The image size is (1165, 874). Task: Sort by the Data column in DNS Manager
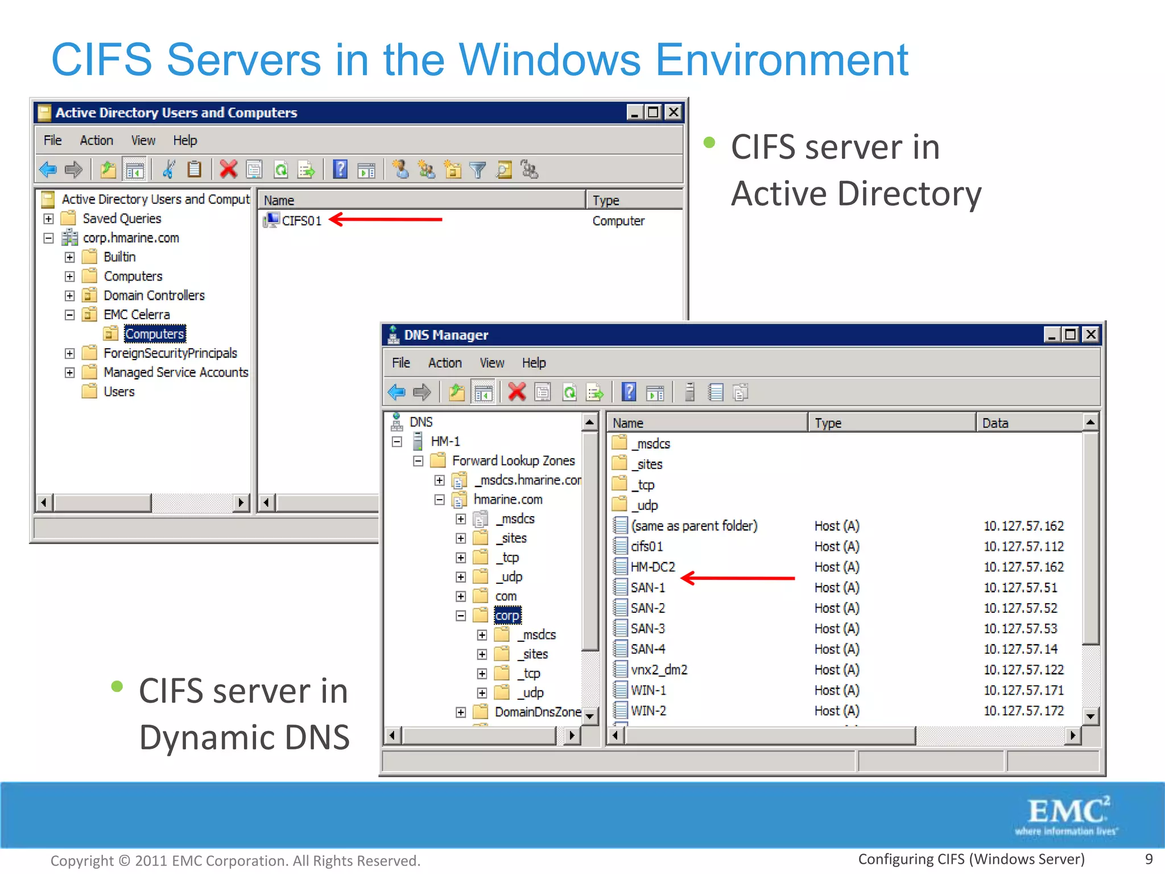click(1030, 423)
